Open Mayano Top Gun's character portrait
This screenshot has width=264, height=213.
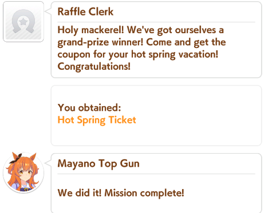click(23, 173)
